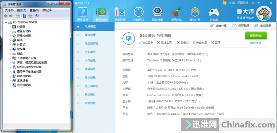Open 清理优化 cleanup broom module
The height and width of the screenshot is (133, 277).
tap(176, 14)
